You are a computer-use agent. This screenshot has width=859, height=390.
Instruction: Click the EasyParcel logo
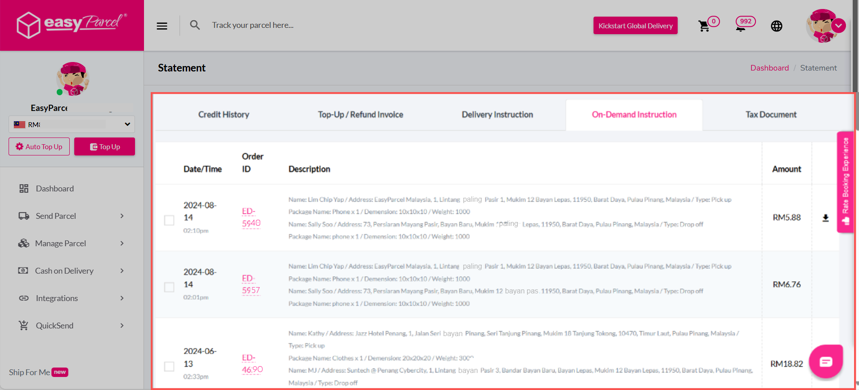72,25
